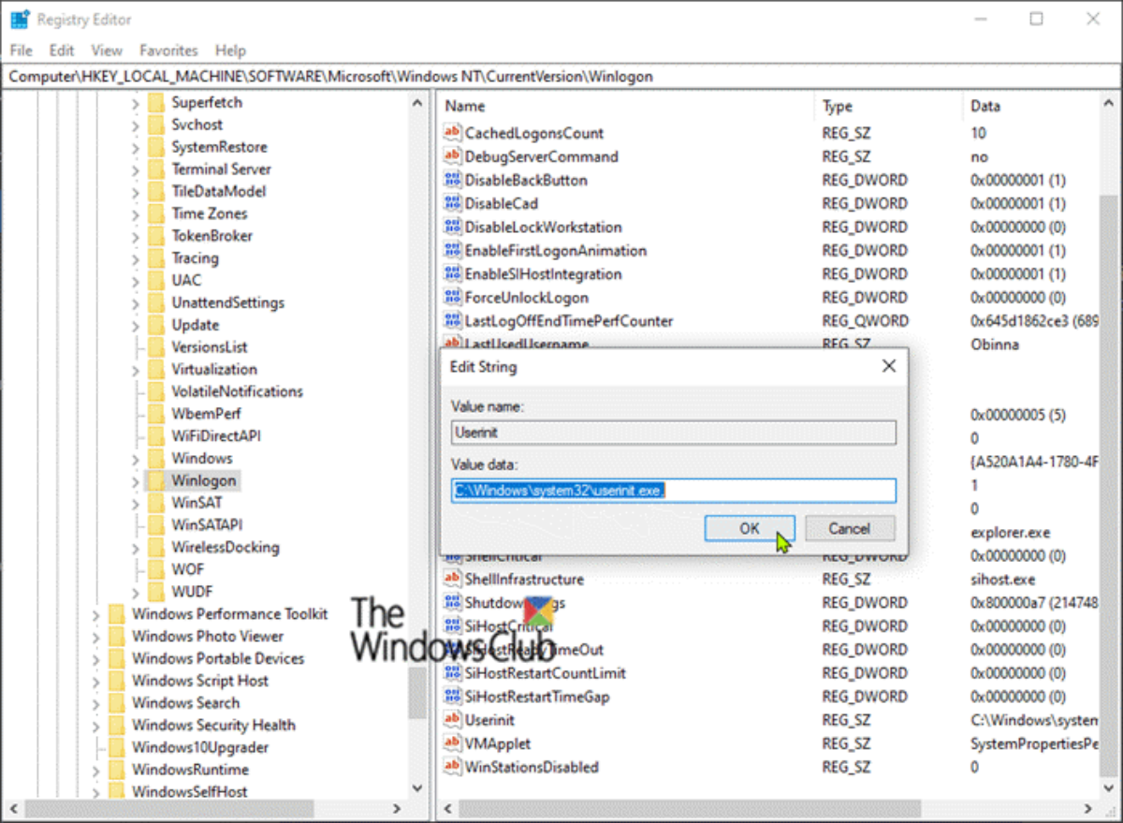Click the tree pane scroll down arrow
The width and height of the screenshot is (1123, 823).
[x=418, y=787]
